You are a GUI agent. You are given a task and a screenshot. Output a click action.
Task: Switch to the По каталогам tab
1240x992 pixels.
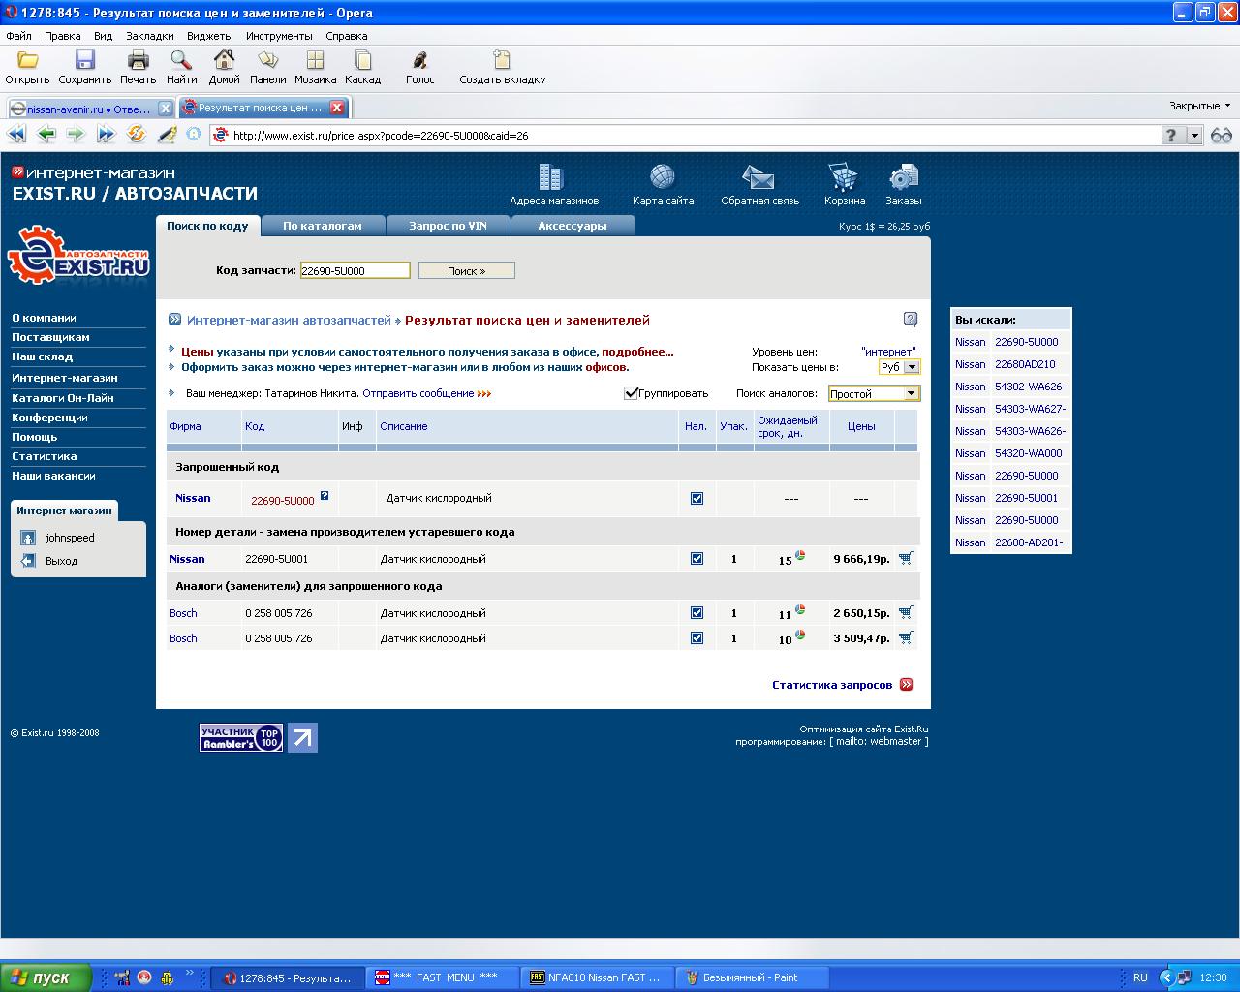[323, 226]
